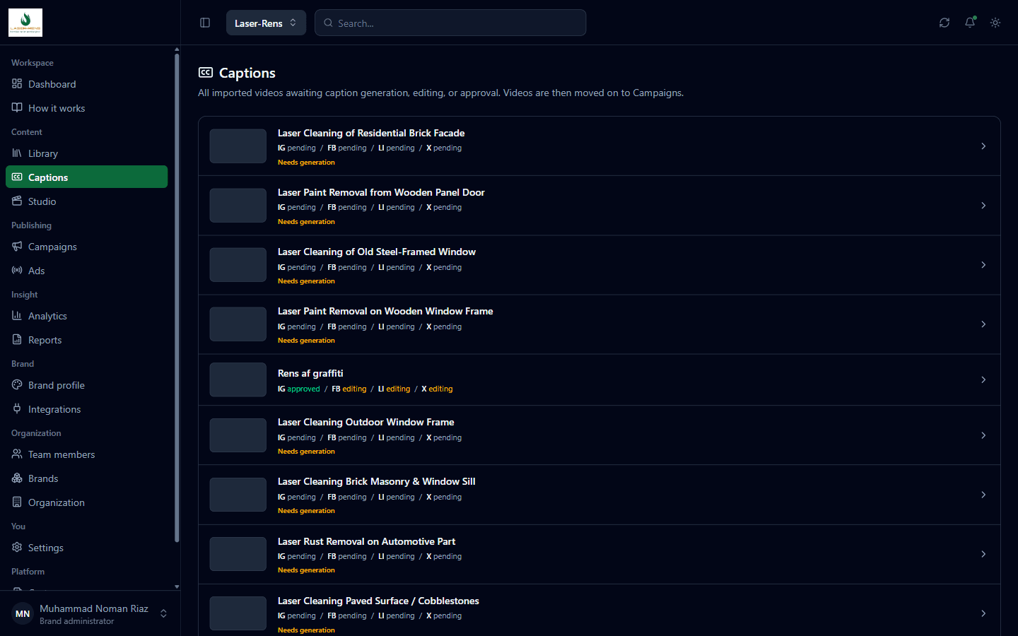Click the Search input field
Screen dimensions: 1018x636
tap(450, 23)
